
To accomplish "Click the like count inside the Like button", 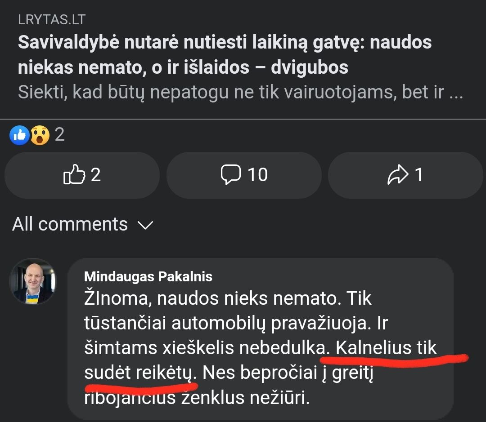I will 95,174.
